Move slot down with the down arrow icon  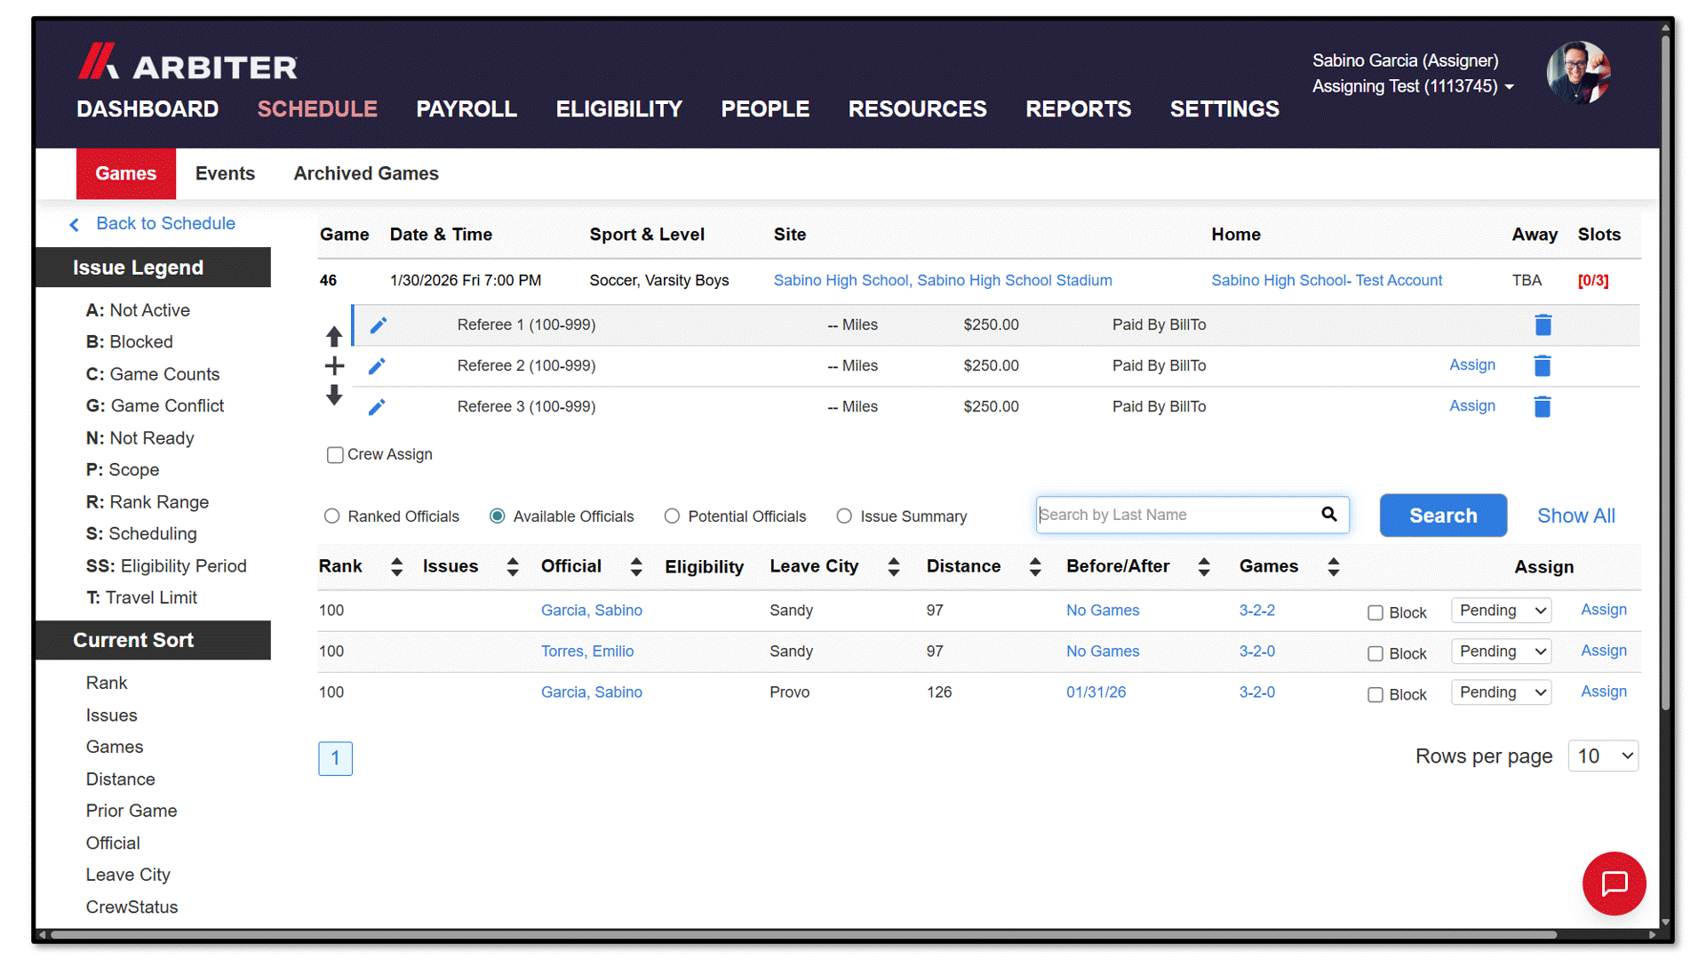pyautogui.click(x=334, y=395)
